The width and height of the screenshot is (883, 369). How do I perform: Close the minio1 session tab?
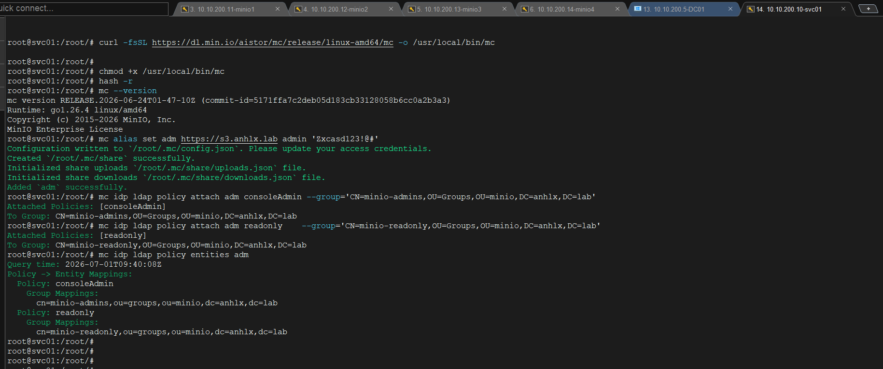tap(278, 9)
